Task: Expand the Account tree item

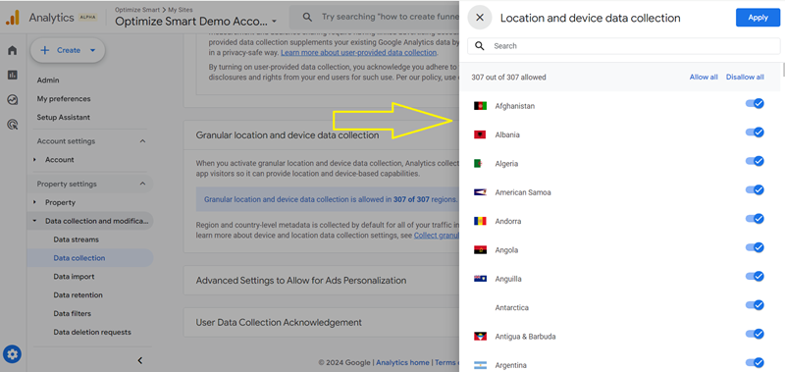Action: coord(34,160)
